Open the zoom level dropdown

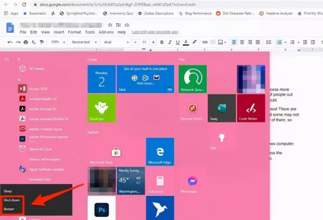click(58, 42)
